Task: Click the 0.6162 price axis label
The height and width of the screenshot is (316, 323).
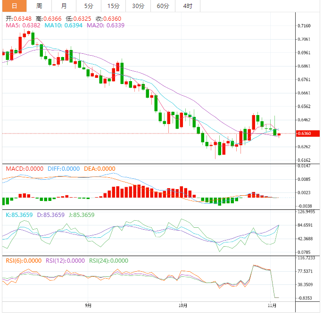Action: point(304,160)
